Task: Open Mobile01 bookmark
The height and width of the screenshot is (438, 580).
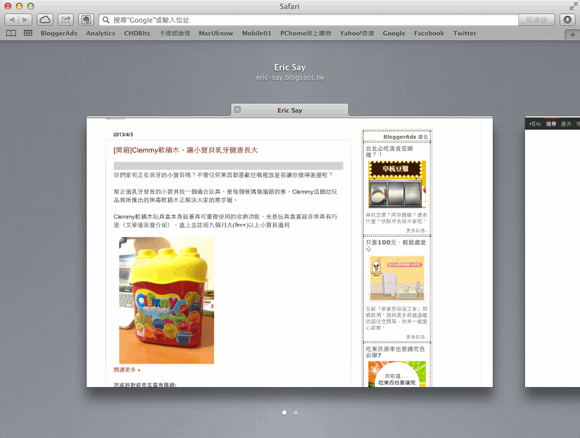Action: [x=257, y=33]
